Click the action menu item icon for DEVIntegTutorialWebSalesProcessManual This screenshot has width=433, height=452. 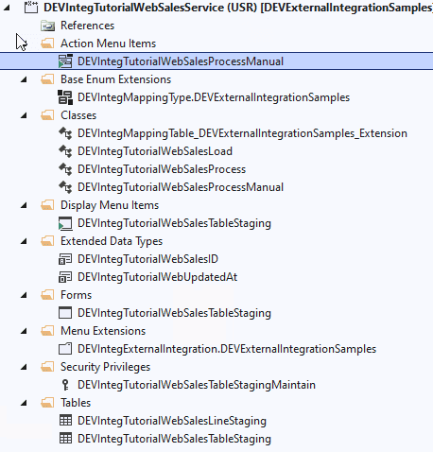click(x=65, y=61)
